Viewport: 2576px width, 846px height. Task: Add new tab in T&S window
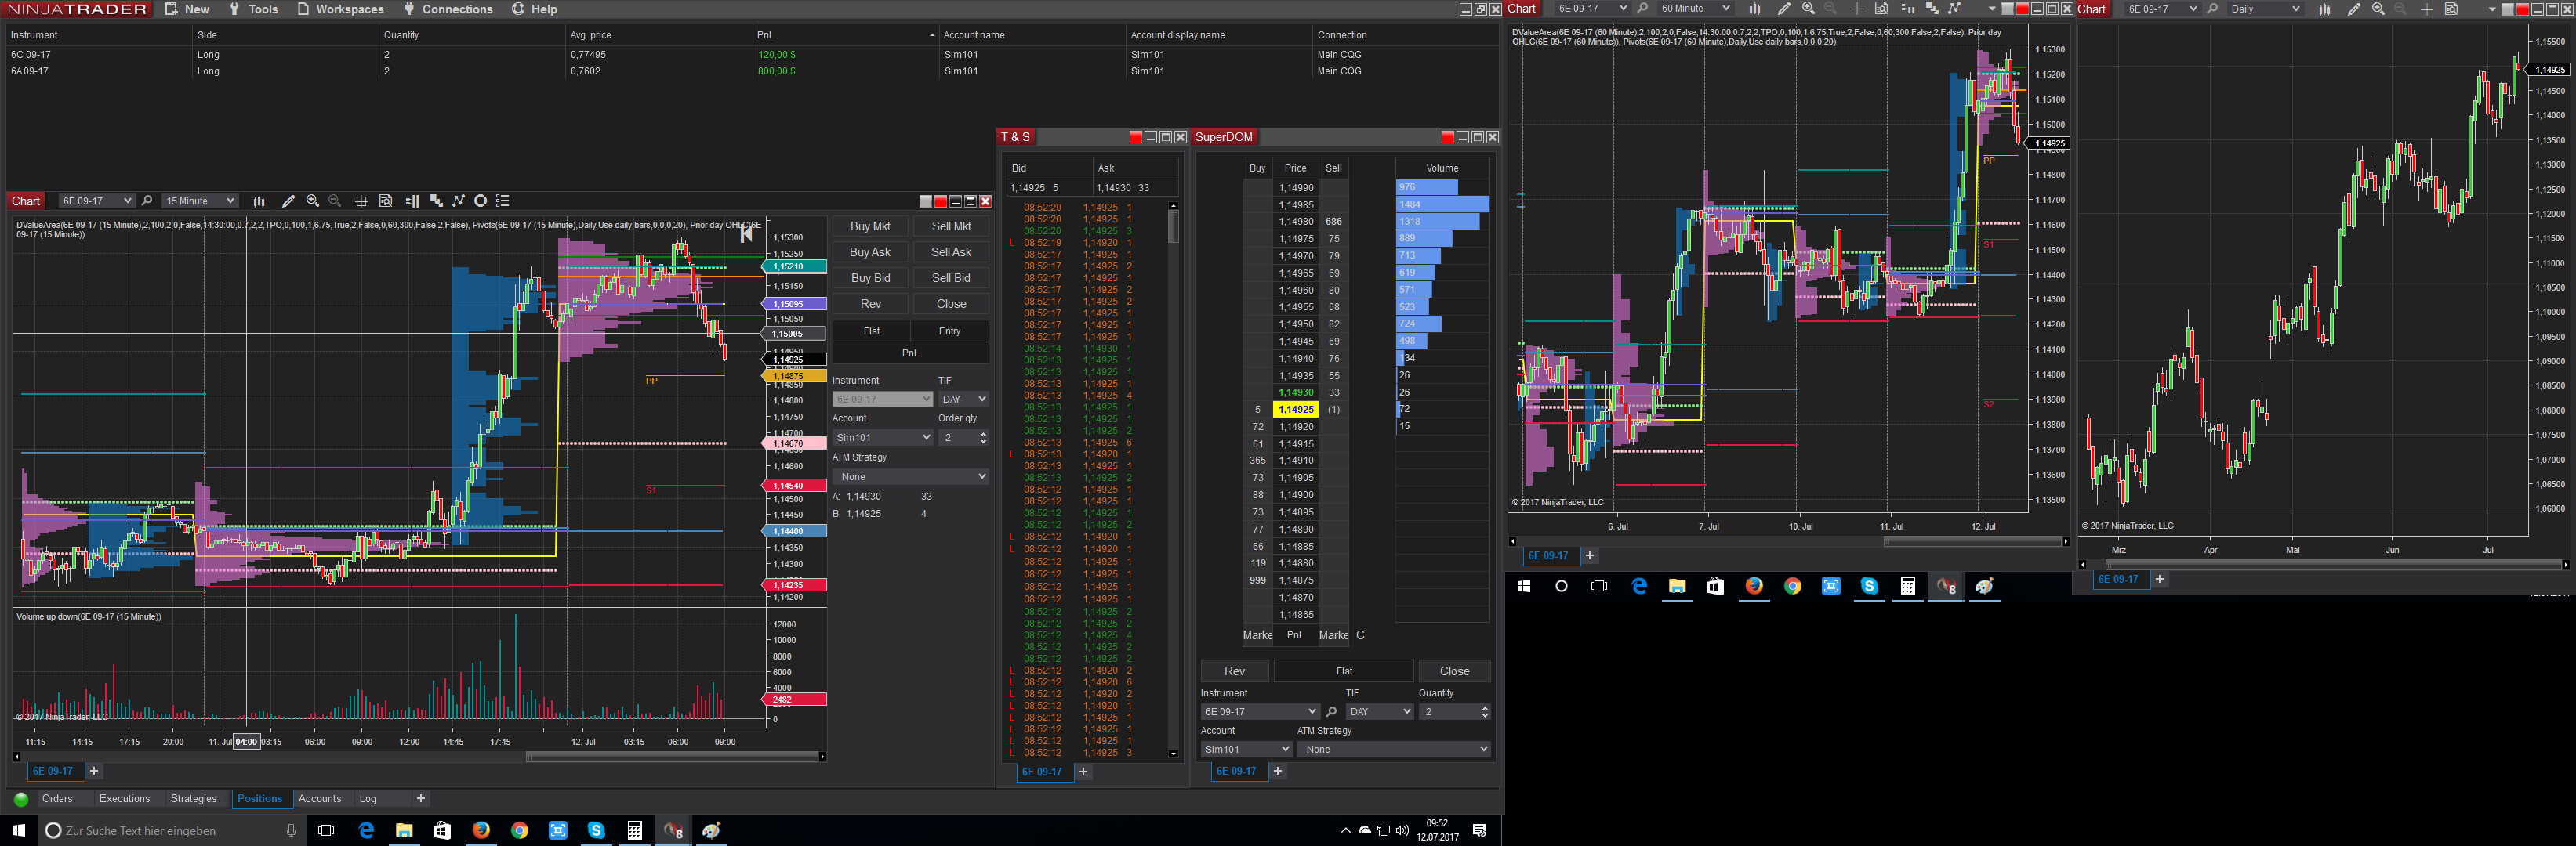[1083, 772]
